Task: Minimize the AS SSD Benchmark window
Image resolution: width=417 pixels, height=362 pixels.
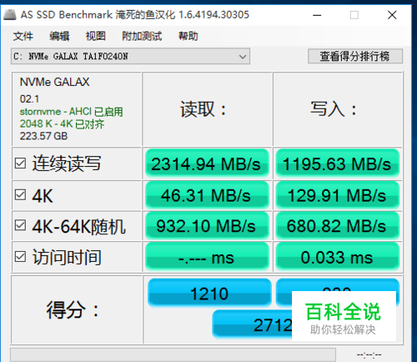Action: click(317, 15)
